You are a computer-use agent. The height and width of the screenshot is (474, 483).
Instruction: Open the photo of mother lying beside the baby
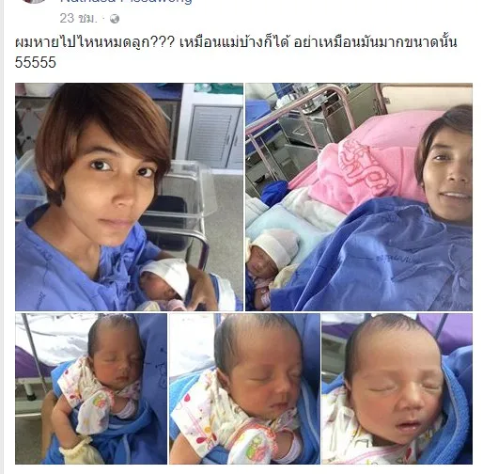coord(359,197)
